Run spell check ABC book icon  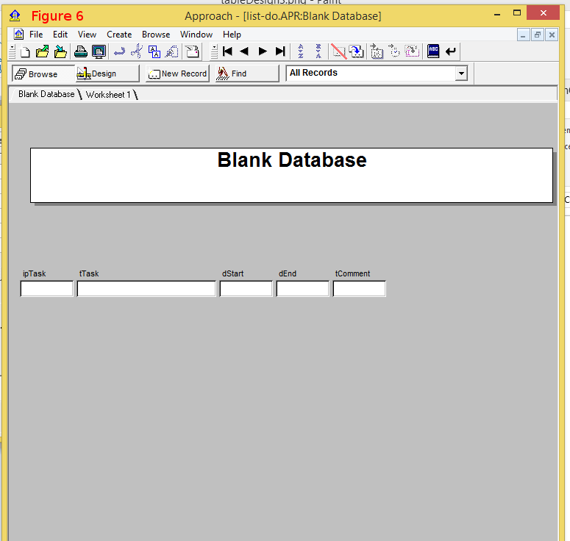click(x=433, y=51)
